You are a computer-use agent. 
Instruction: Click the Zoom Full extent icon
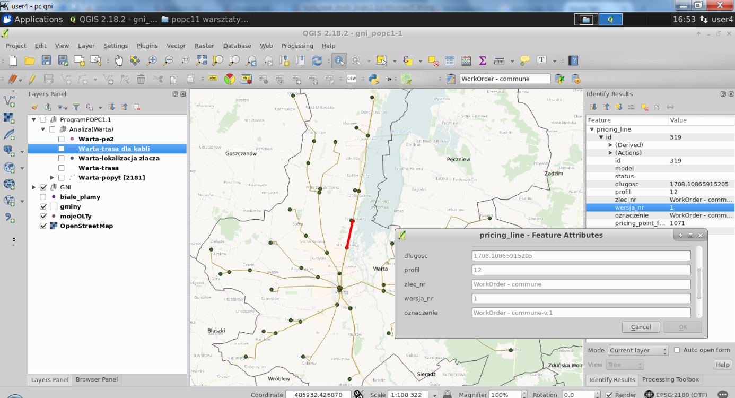202,60
